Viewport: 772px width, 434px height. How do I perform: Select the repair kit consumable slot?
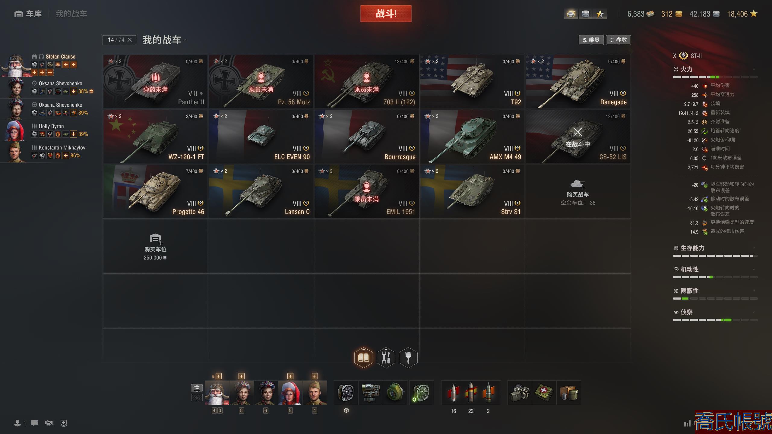(x=520, y=393)
